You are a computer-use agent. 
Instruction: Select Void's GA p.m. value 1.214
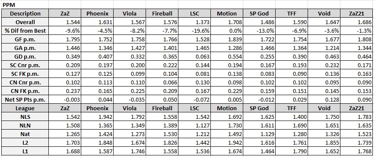(324, 48)
